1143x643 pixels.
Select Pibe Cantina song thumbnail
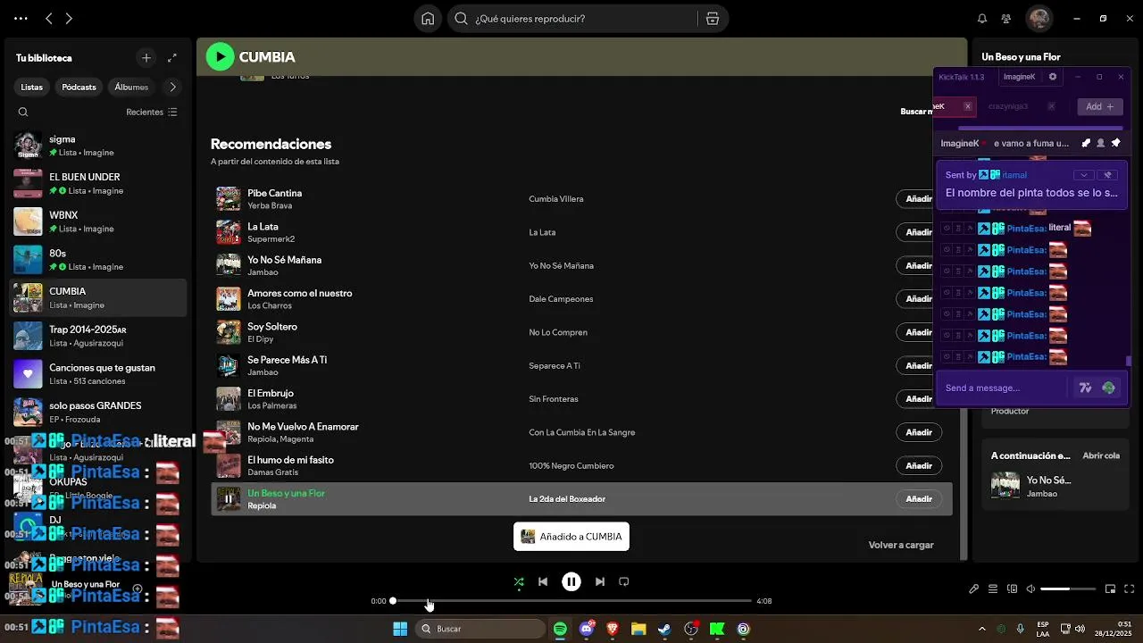229,198
